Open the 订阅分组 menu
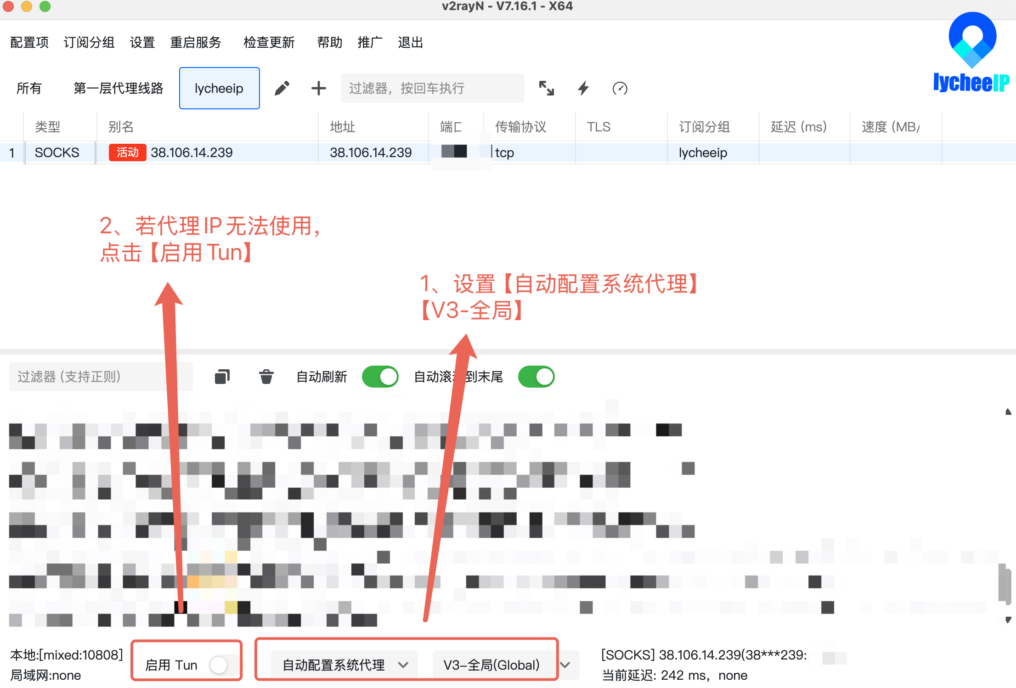The image size is (1016, 688). [89, 42]
